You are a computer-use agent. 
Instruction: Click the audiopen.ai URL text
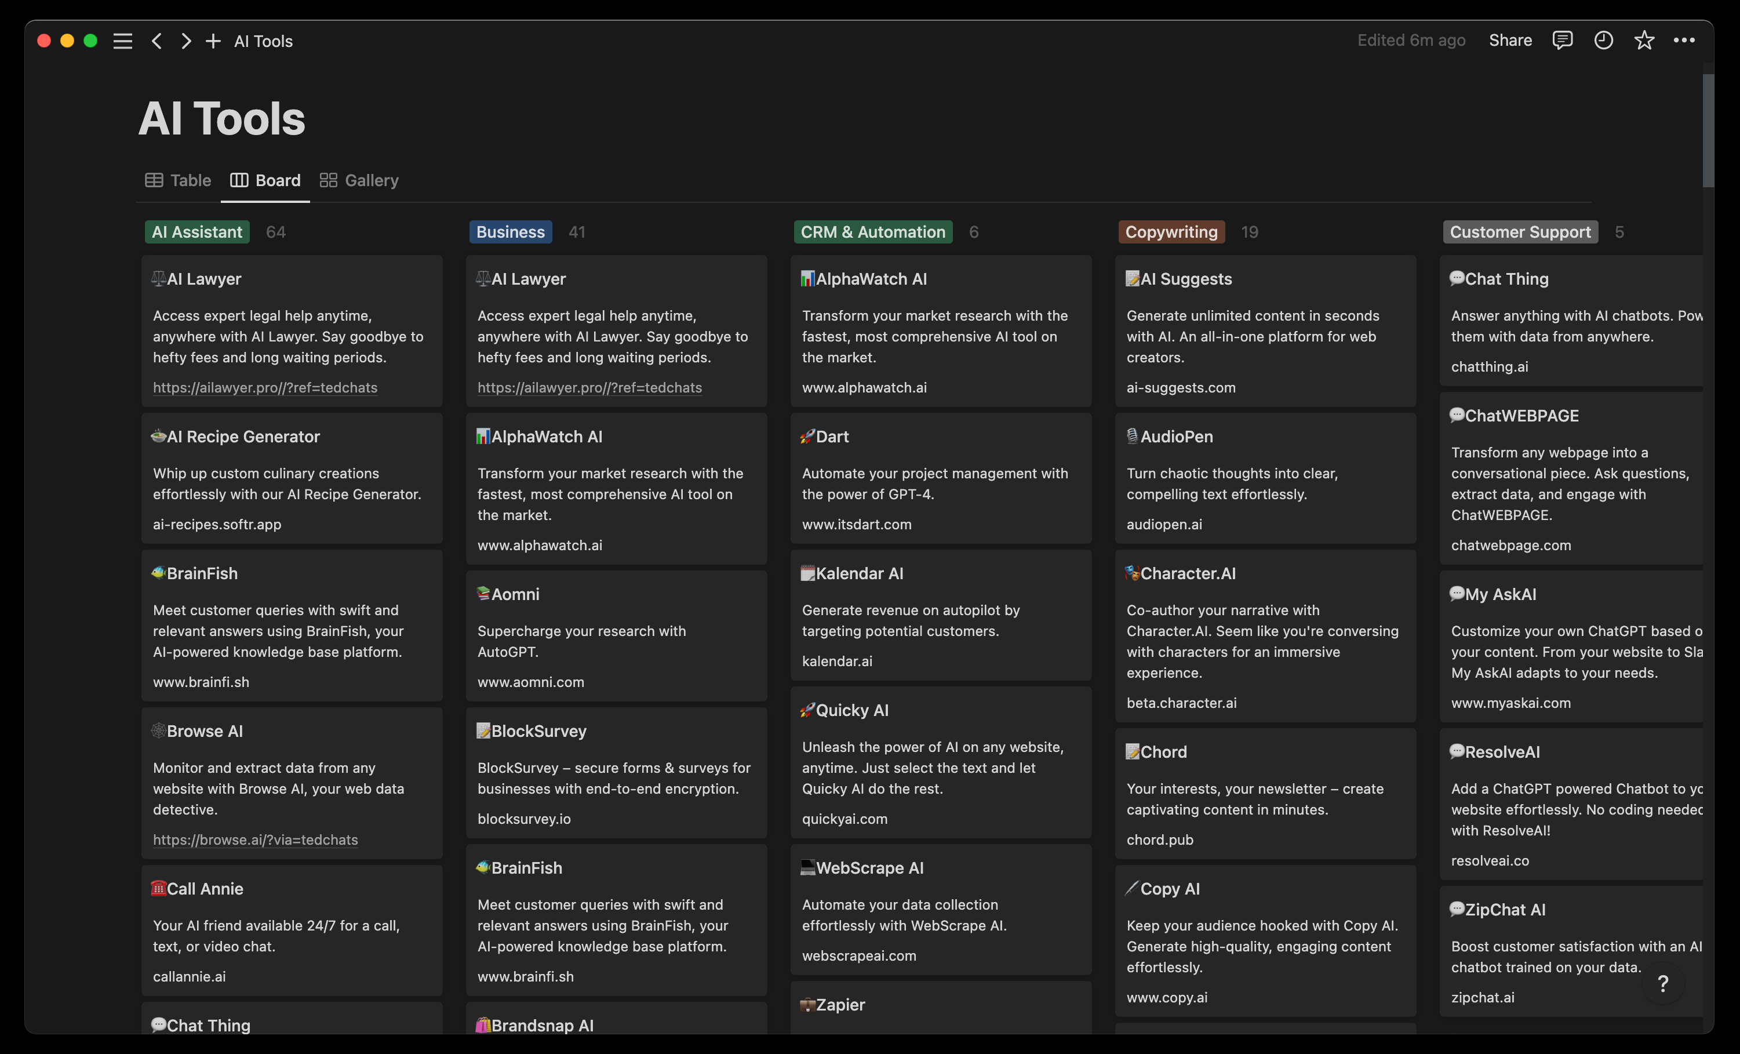point(1164,524)
